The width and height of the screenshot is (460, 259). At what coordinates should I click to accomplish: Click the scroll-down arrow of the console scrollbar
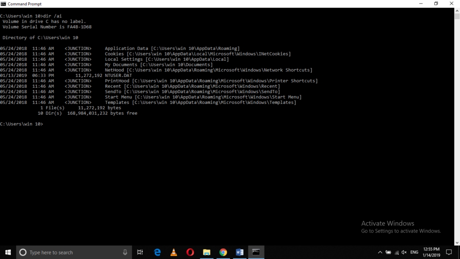click(x=457, y=242)
